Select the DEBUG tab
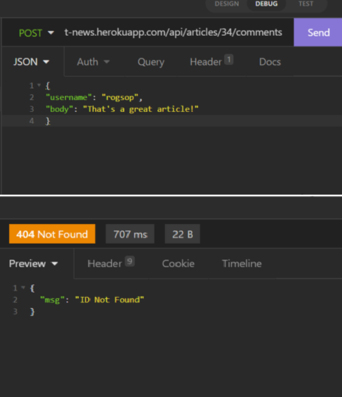Image resolution: width=342 pixels, height=397 pixels. [266, 4]
